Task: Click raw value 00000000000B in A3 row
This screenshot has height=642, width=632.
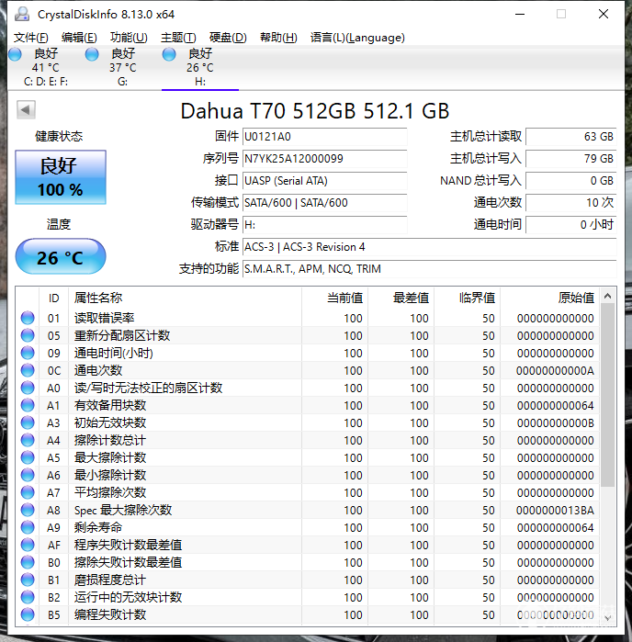Action: [555, 423]
